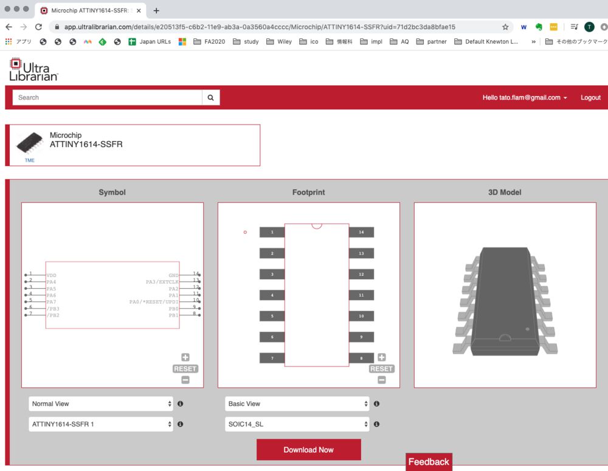Open the partner bookmark folder
This screenshot has height=471, width=608.
click(431, 41)
